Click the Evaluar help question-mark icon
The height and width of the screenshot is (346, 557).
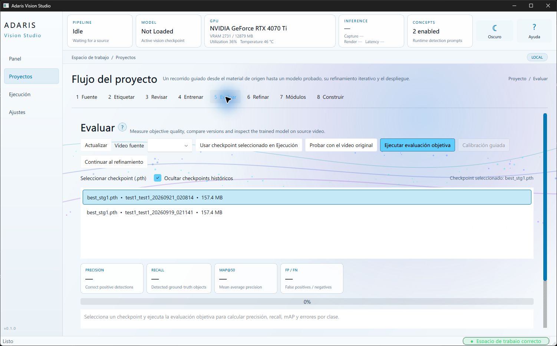click(x=122, y=127)
